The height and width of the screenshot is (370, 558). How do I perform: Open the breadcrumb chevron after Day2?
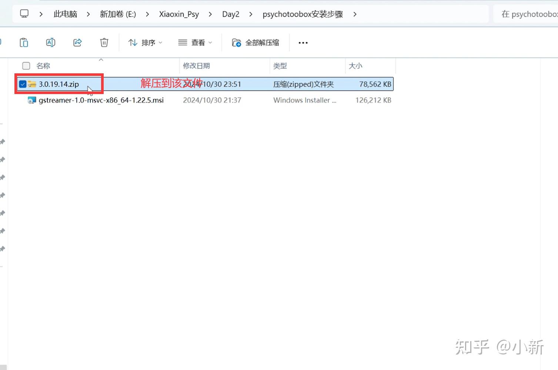(251, 14)
